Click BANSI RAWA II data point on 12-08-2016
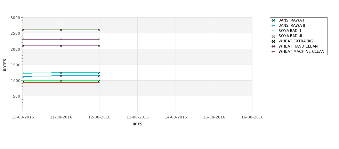The image size is (339, 149). pyautogui.click(x=99, y=76)
